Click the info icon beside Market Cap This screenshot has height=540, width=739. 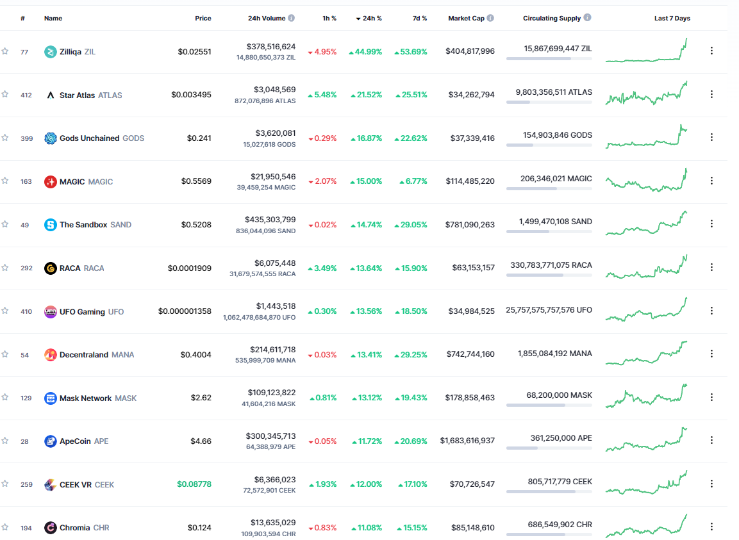pos(490,19)
